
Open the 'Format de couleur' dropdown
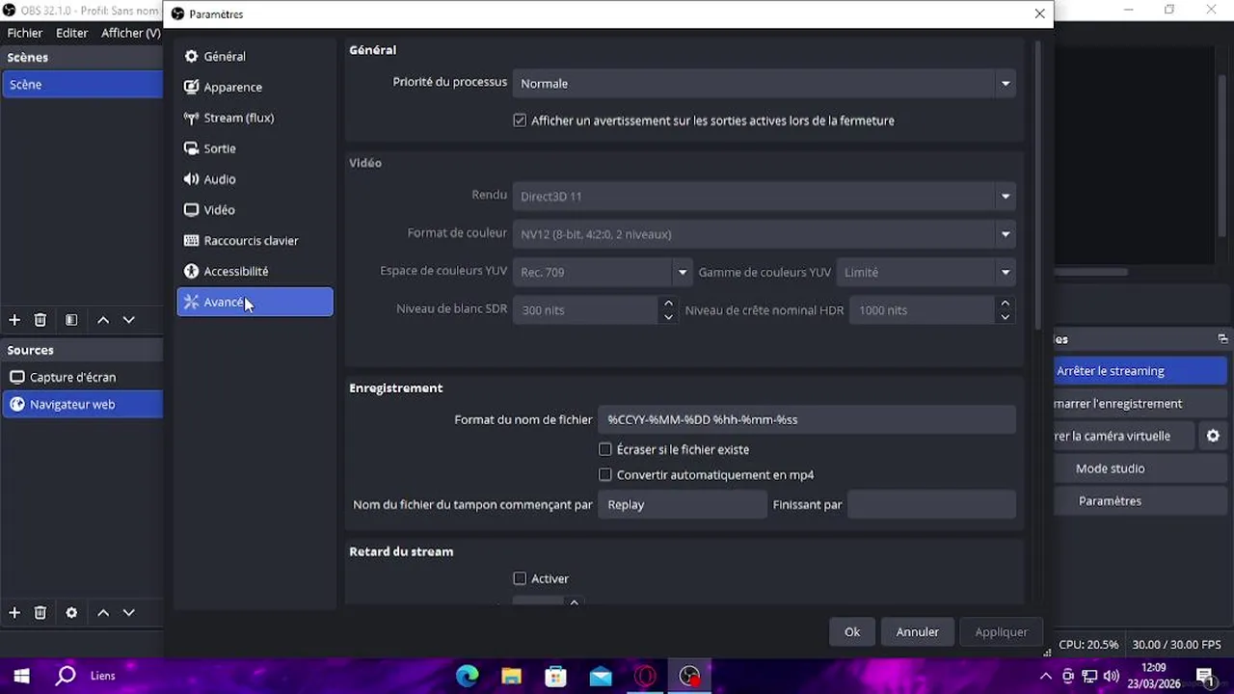point(764,234)
